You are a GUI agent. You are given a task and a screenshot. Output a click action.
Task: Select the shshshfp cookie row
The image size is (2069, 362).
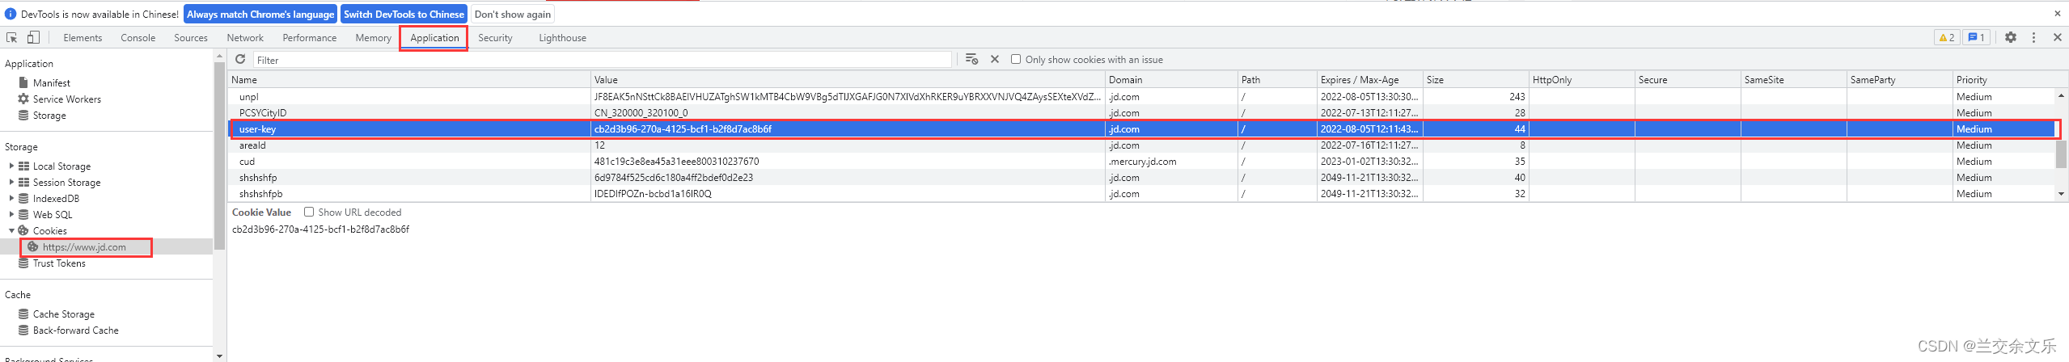pos(1142,177)
